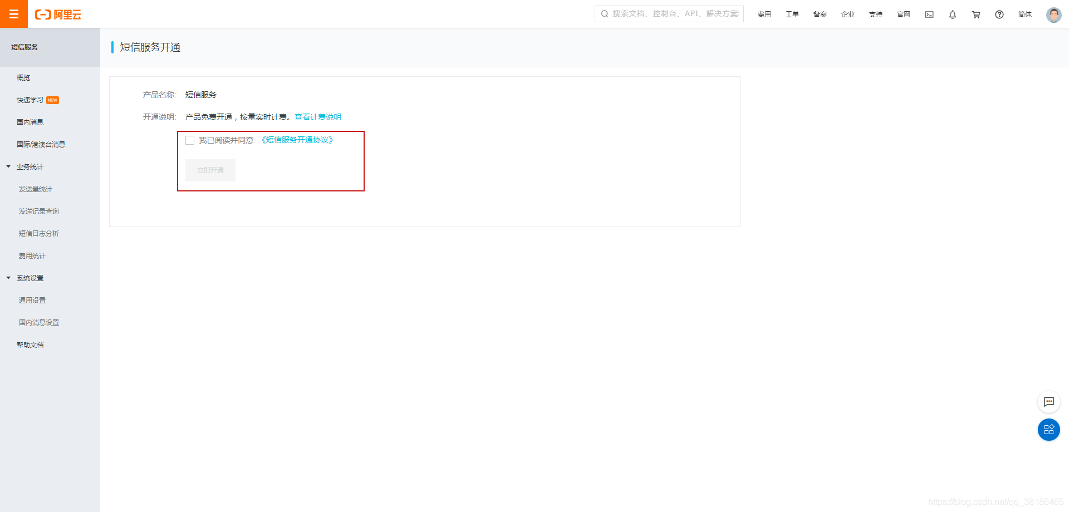Open the 工单 menu in the top bar
This screenshot has height=512, width=1069.
792,14
